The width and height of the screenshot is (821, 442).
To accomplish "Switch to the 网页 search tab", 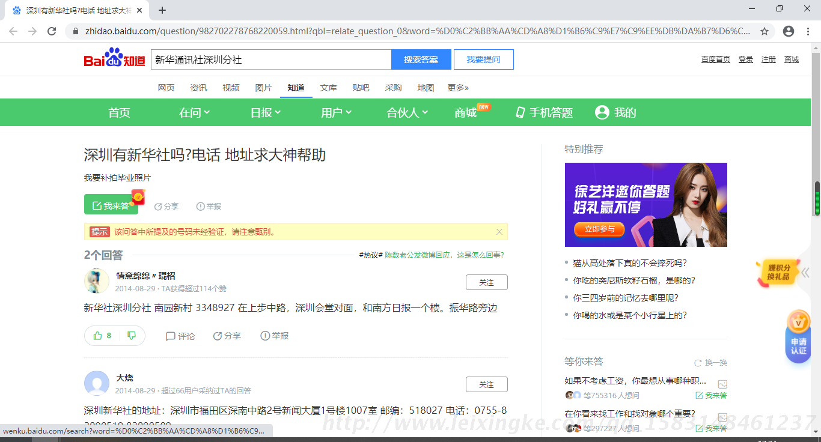I will (x=166, y=88).
